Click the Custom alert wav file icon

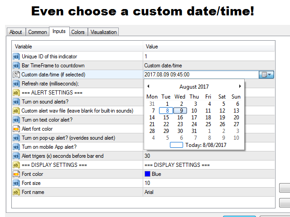(16, 111)
